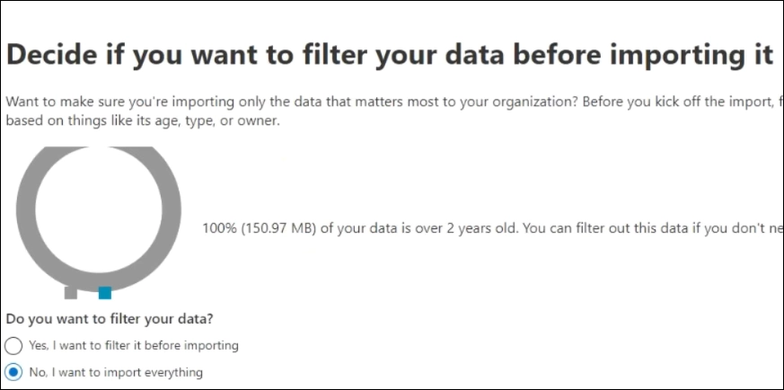Click the blue legend square below the chart
The height and width of the screenshot is (390, 784).
click(105, 292)
